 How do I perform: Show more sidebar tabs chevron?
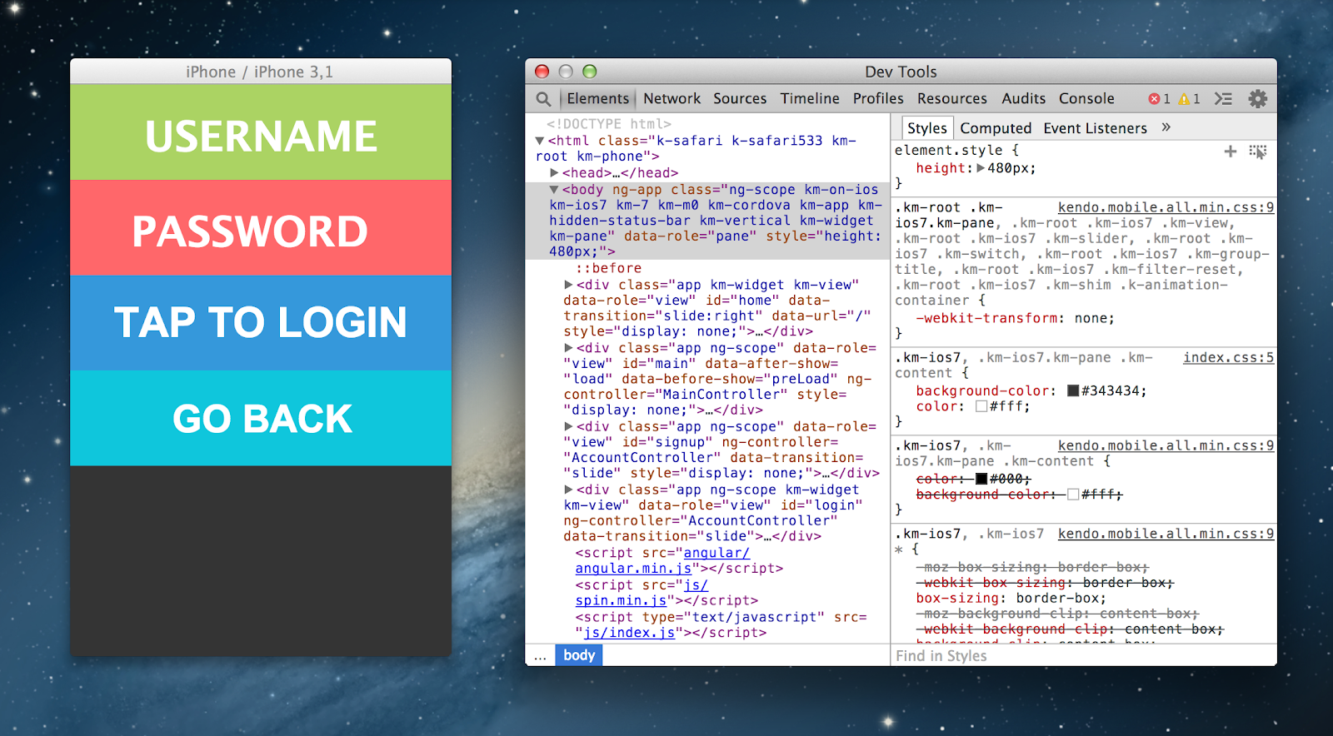(1166, 127)
